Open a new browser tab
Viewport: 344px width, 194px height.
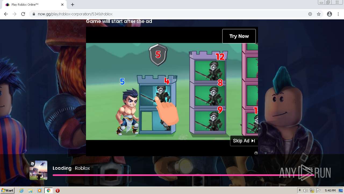[x=73, y=5]
